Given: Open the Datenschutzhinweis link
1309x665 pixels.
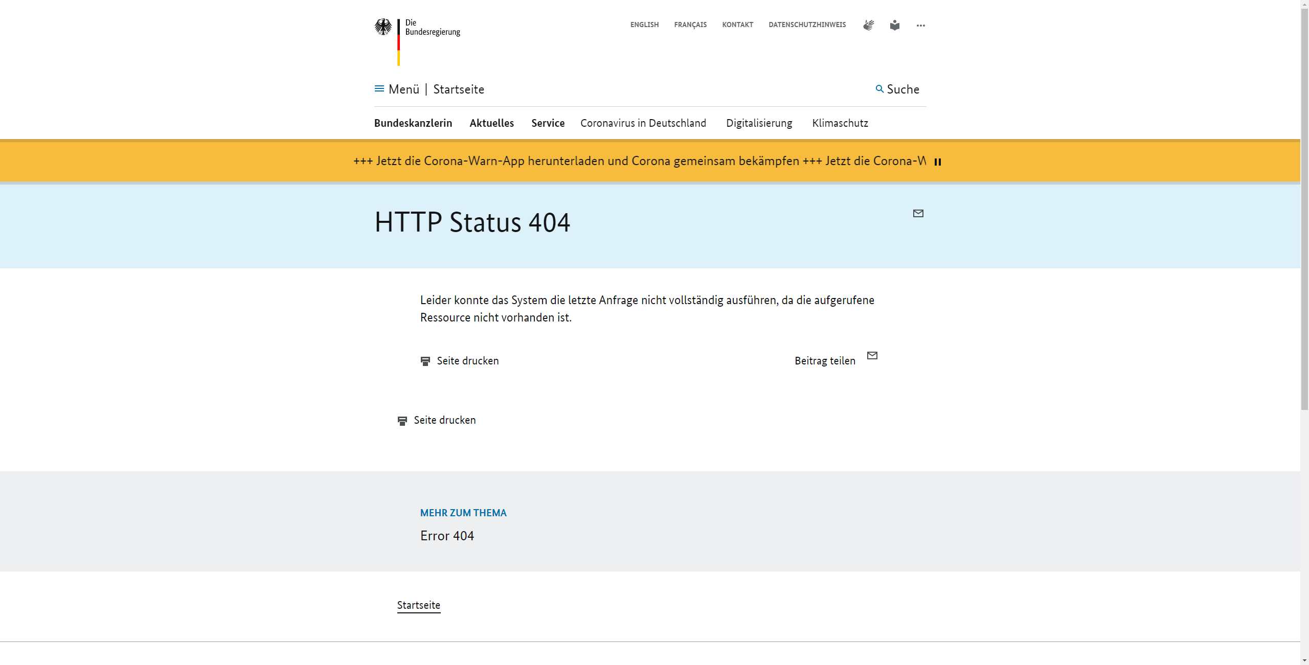Looking at the screenshot, I should click(x=807, y=25).
